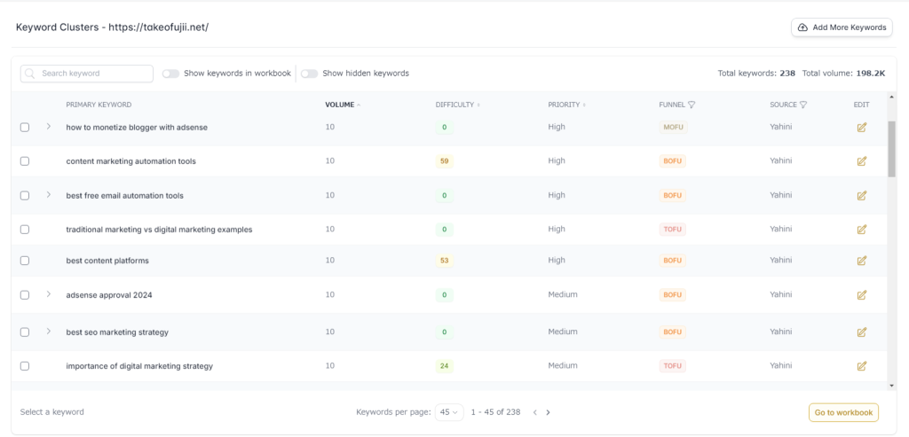The width and height of the screenshot is (909, 437).
Task: Check the 'best content platforms' row
Action: click(x=25, y=261)
